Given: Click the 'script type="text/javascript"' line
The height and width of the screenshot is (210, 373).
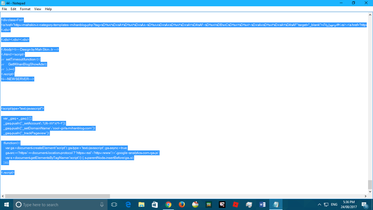Looking at the screenshot, I should [x=22, y=109].
